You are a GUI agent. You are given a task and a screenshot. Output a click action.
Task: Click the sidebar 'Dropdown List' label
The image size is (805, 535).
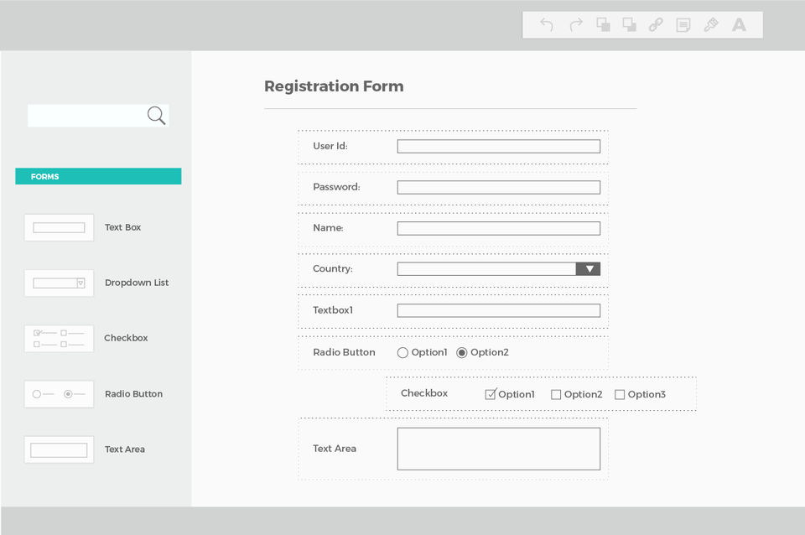137,283
